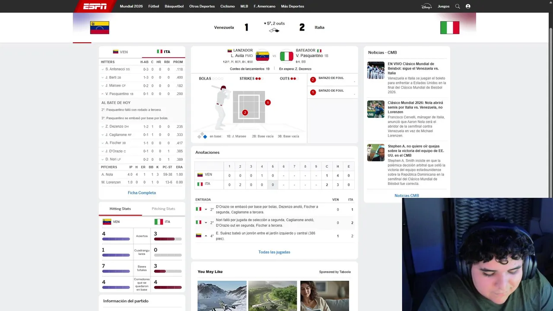Screen dimensions: 553x311
Task: Click 'Sponsored by Taboola' label
Action: 335,272
